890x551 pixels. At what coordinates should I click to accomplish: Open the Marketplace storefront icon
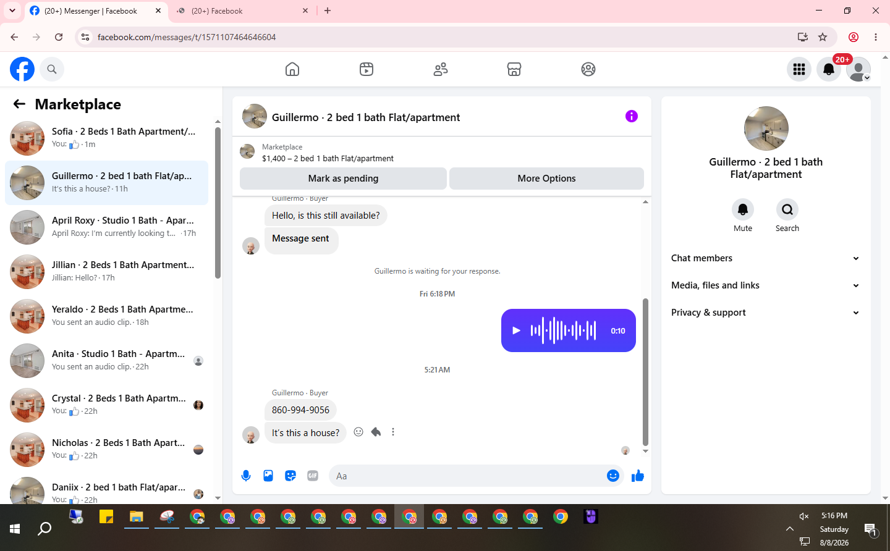tap(514, 69)
